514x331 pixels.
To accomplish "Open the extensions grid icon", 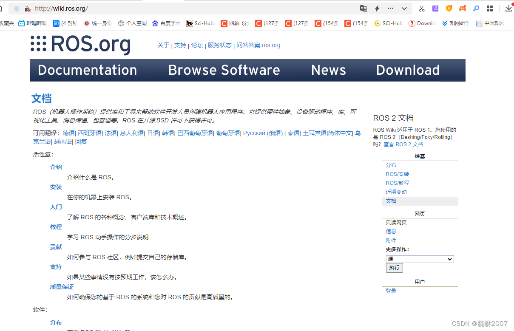I will tap(490, 8).
